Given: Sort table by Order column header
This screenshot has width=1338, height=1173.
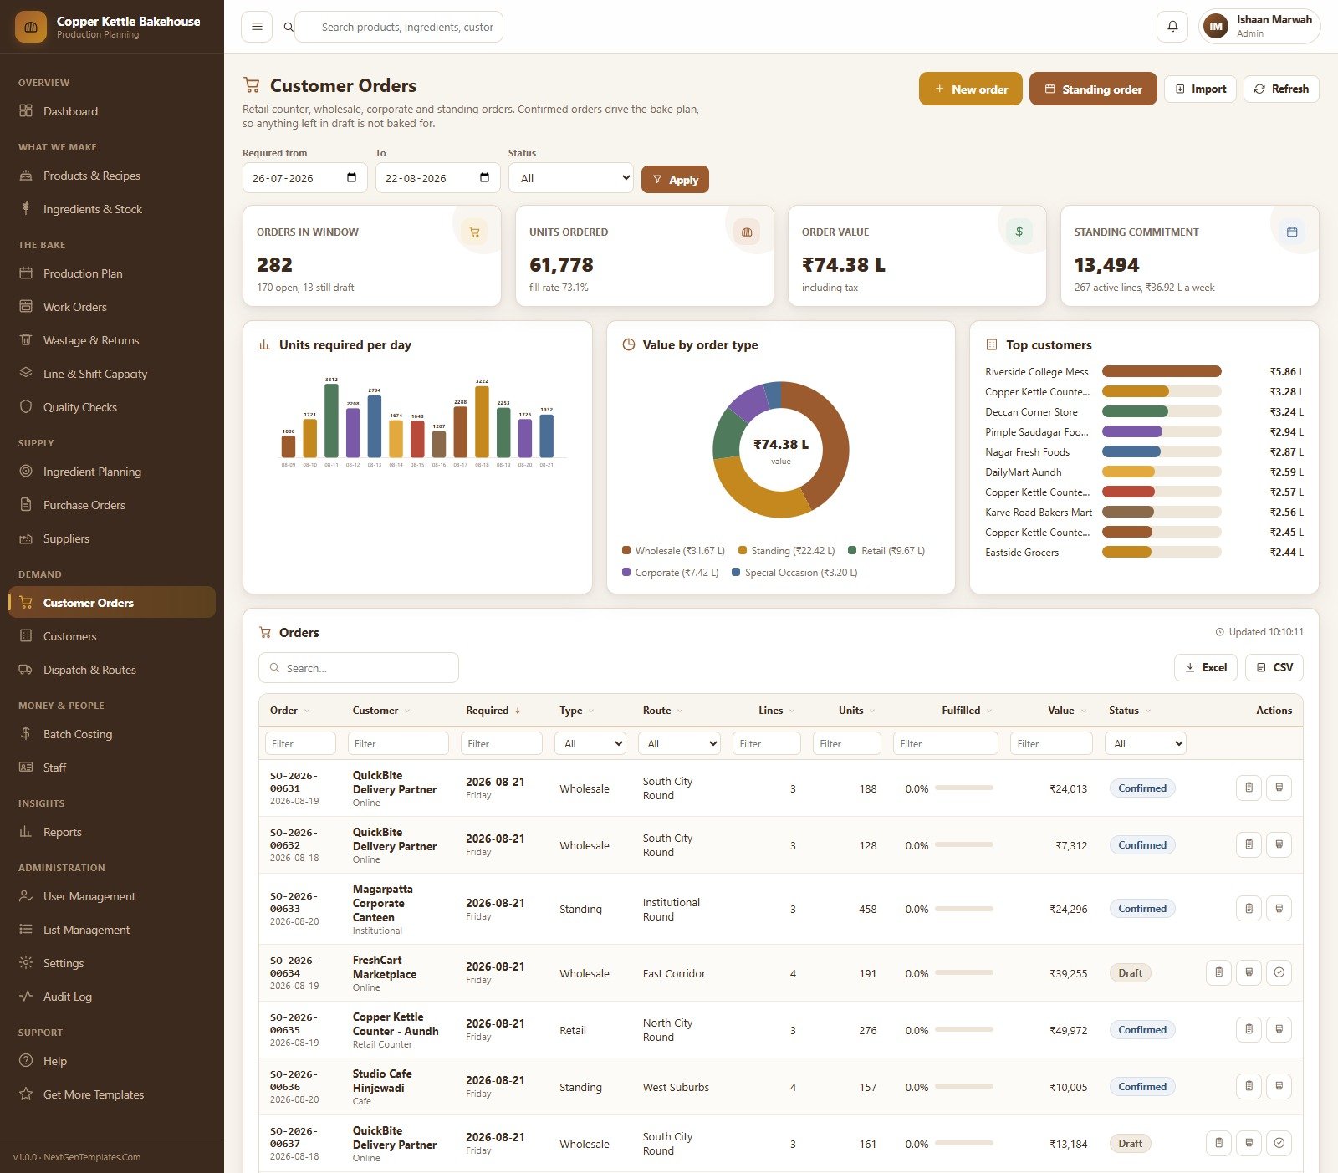Looking at the screenshot, I should (289, 711).
